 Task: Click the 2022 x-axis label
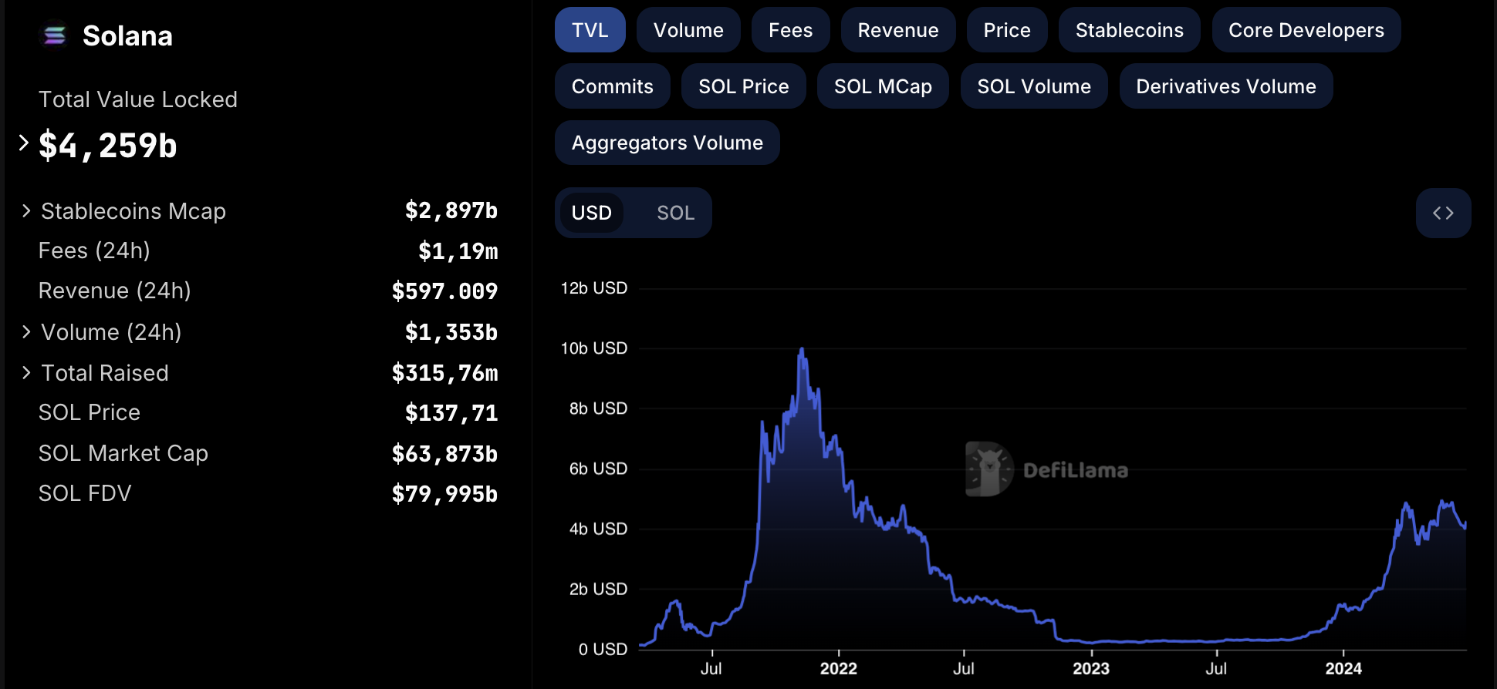[838, 668]
